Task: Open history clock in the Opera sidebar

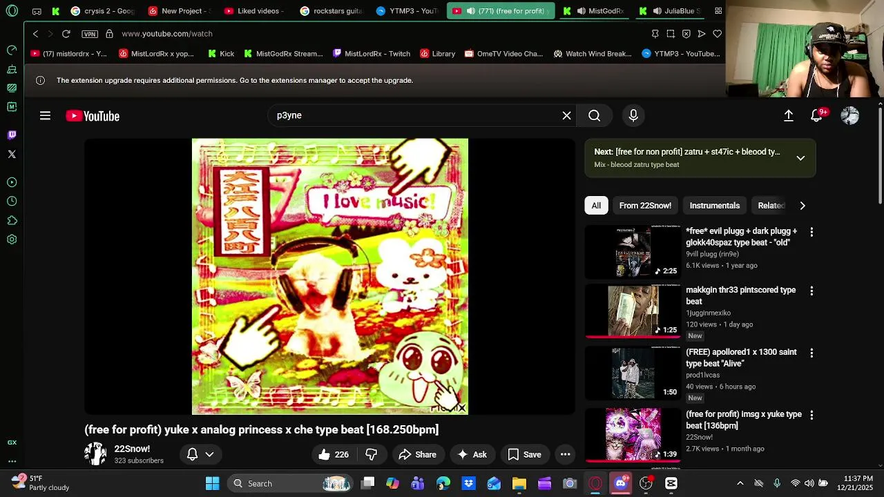Action: [x=12, y=202]
